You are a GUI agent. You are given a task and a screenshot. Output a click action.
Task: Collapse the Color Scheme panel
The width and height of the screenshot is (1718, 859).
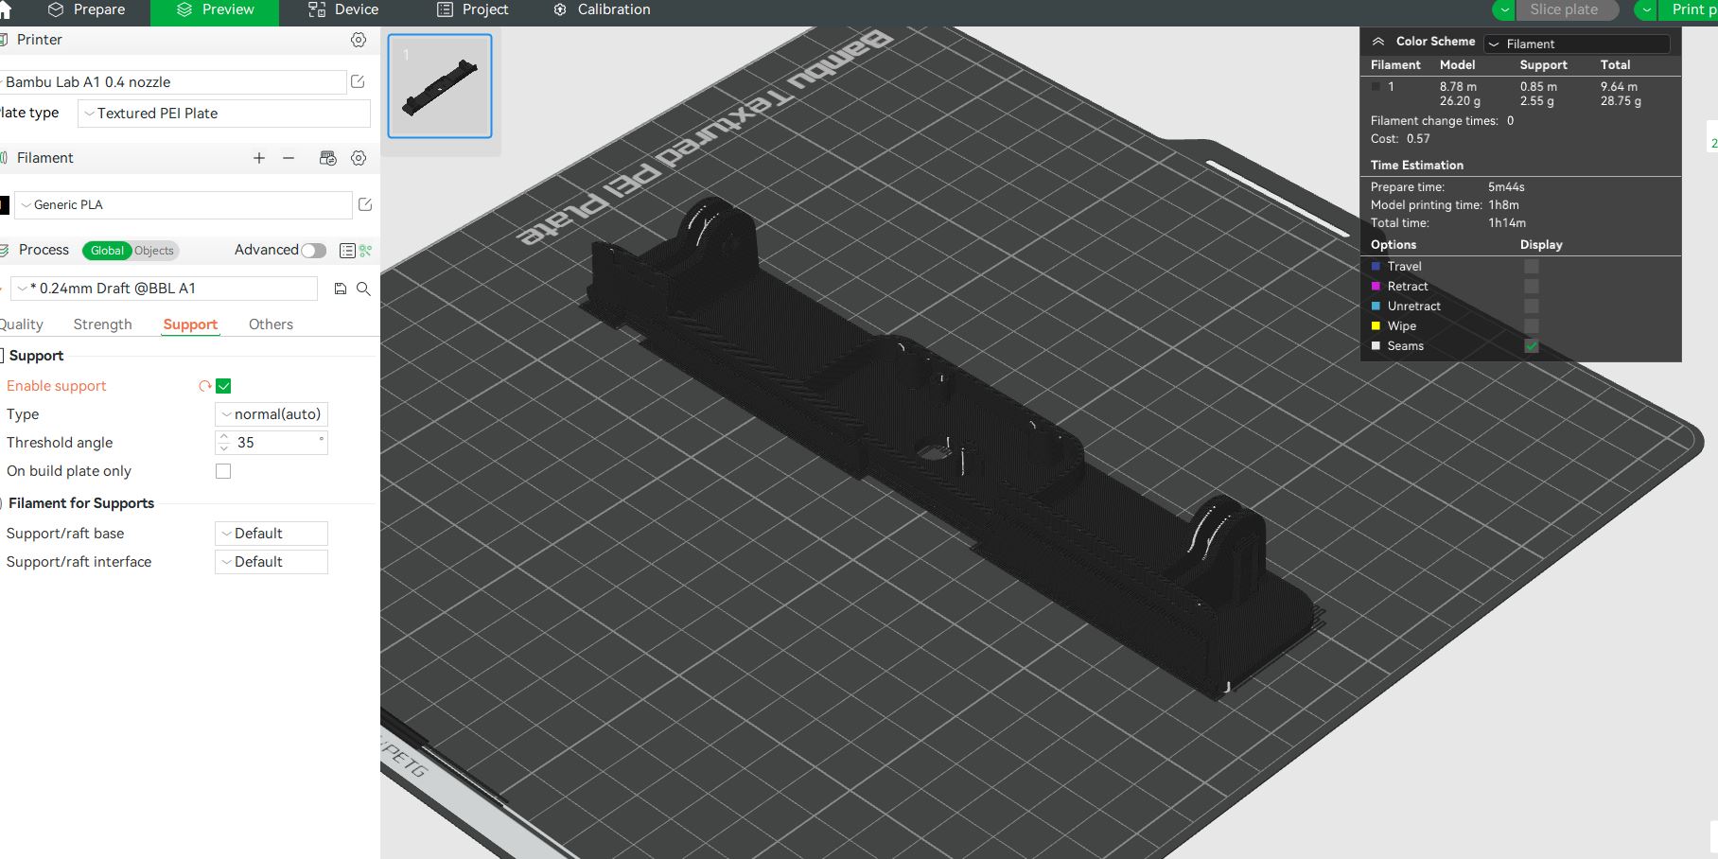click(x=1378, y=42)
